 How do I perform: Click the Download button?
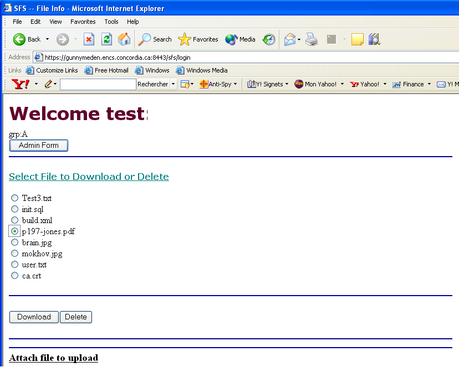[x=34, y=317]
